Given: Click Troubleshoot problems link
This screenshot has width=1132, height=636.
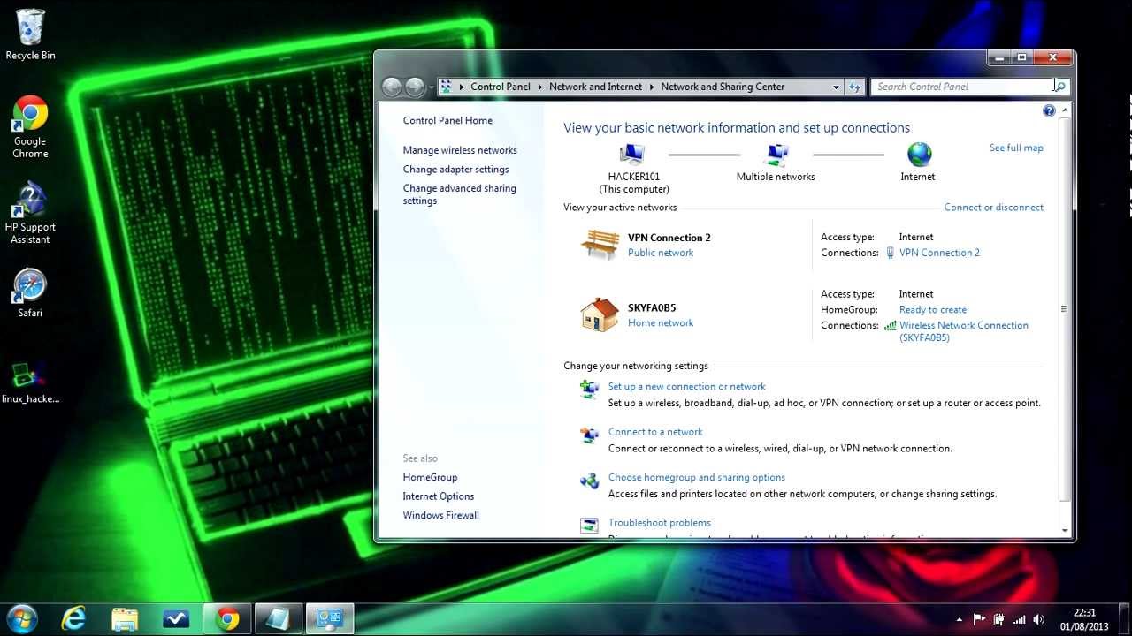Looking at the screenshot, I should tap(660, 523).
